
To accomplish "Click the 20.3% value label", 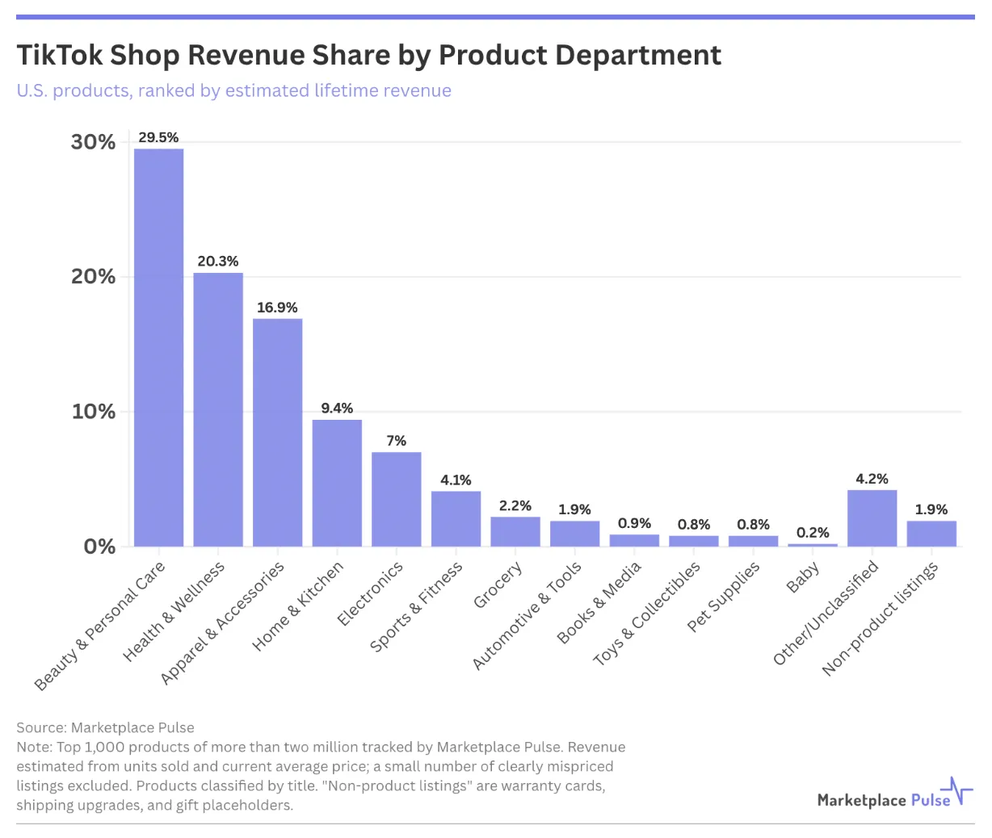I will 218,262.
